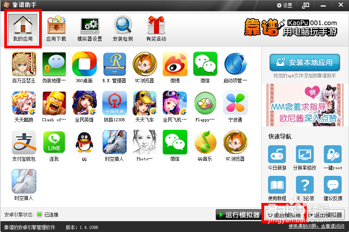Launch 微信 icon in the third row
This screenshot has height=232, width=349.
175,142
